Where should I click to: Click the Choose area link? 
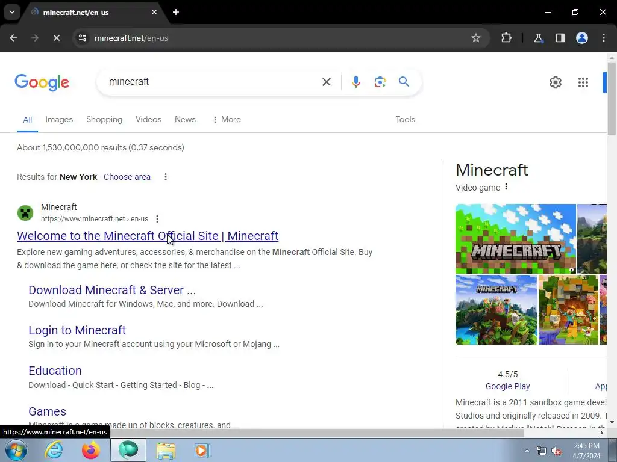[127, 177]
